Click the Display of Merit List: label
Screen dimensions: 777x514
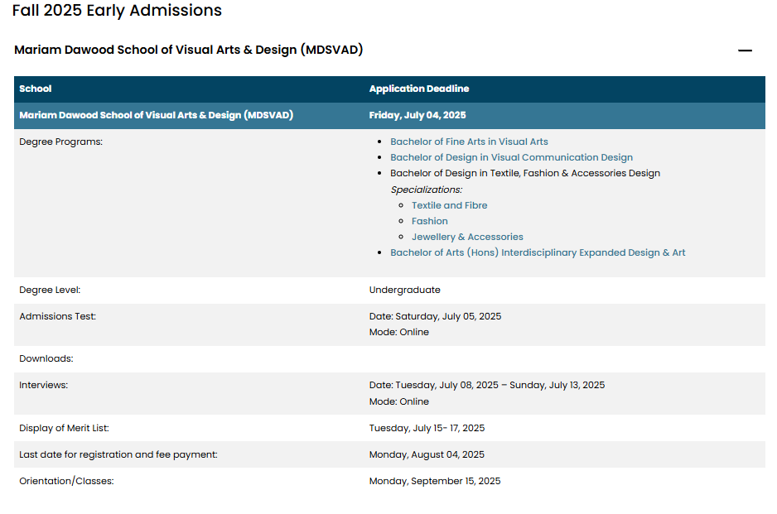coord(64,429)
